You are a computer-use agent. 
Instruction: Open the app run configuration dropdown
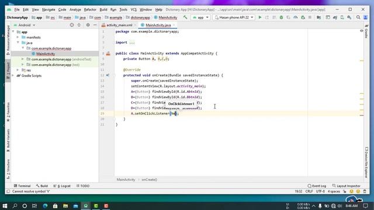pos(200,17)
